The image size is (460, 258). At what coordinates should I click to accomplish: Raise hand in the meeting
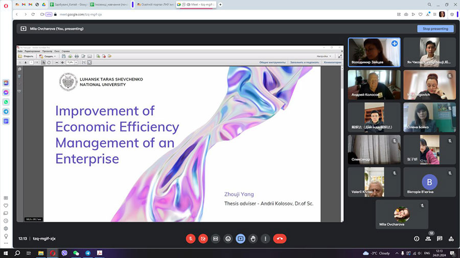[252, 238]
